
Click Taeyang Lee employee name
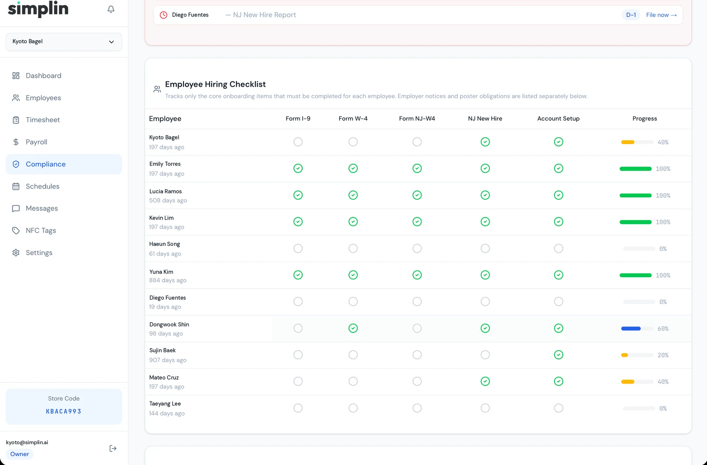(165, 404)
